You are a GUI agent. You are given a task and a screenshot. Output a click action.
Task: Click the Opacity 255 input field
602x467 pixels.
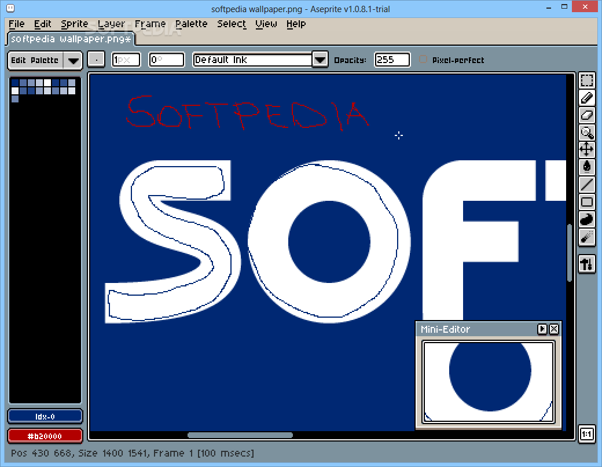pos(392,60)
